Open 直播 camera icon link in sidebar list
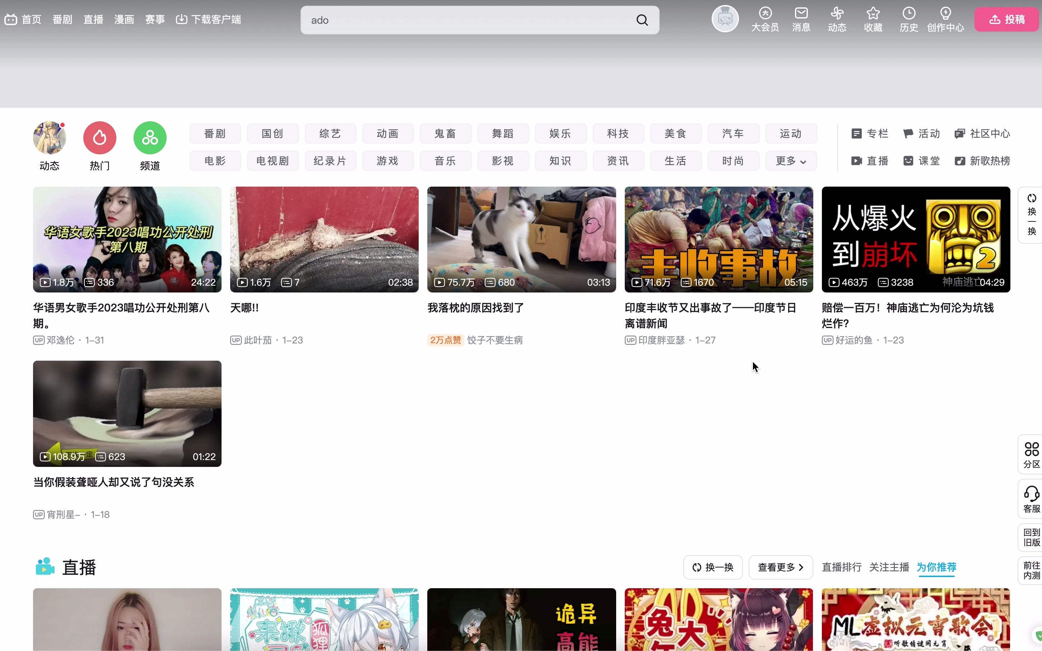Viewport: 1042px width, 651px height. (870, 161)
